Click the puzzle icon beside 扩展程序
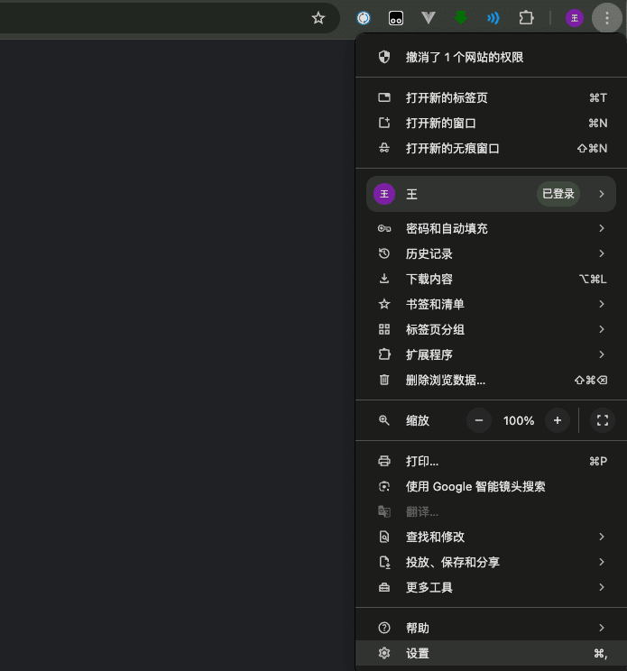The width and height of the screenshot is (627, 671). tap(384, 354)
